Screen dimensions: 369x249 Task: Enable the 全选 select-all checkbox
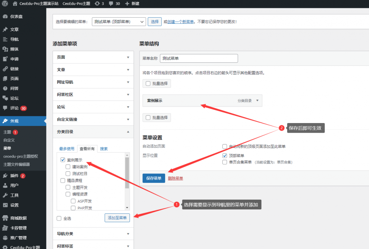59,218
